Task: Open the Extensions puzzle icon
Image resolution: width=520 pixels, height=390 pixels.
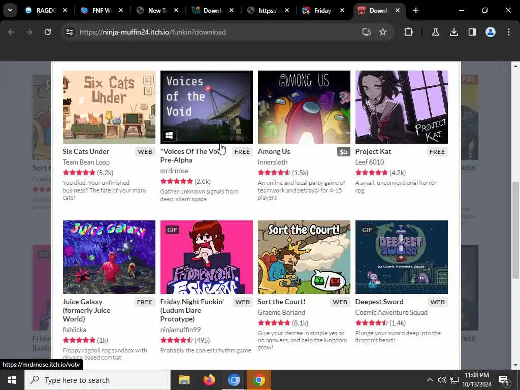Action: tap(409, 32)
